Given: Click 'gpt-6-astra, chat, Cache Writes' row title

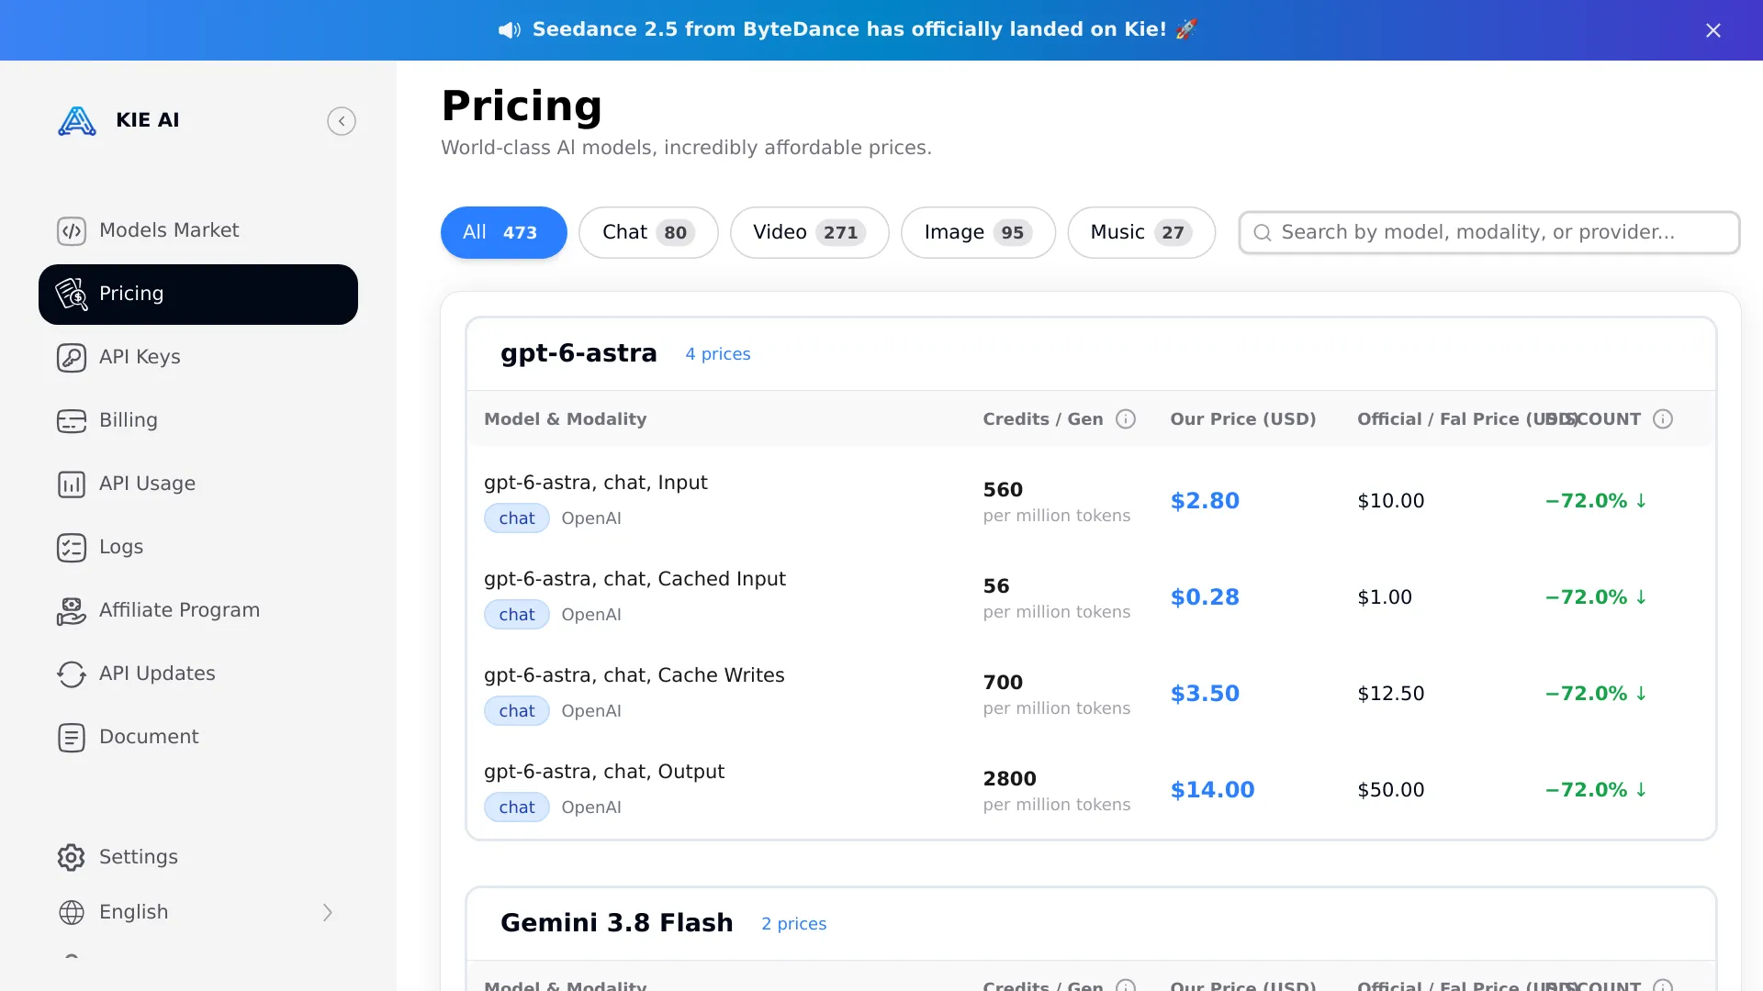Looking at the screenshot, I should [634, 675].
